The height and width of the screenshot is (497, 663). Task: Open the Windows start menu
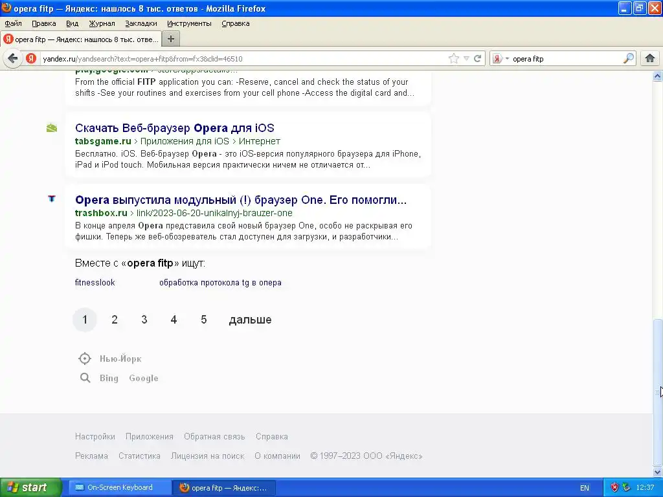(30, 487)
